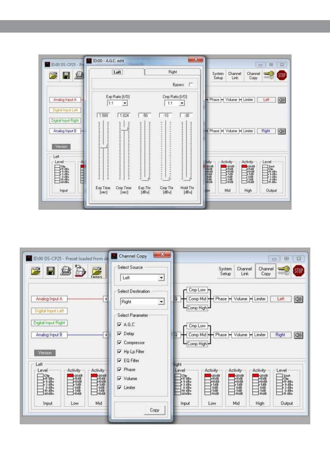This screenshot has height=468, width=330.
Task: Open Channel Link in upper window
Action: (x=235, y=76)
